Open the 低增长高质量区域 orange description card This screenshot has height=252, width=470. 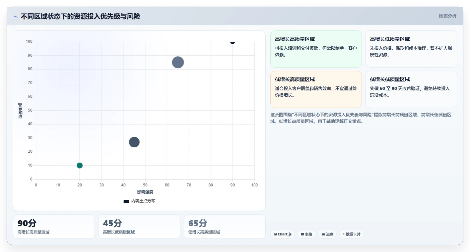[x=316, y=89]
